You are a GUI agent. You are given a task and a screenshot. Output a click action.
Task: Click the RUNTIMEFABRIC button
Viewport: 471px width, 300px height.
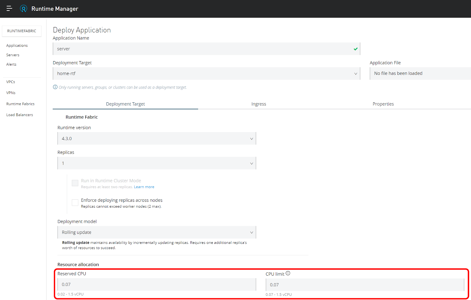click(21, 31)
